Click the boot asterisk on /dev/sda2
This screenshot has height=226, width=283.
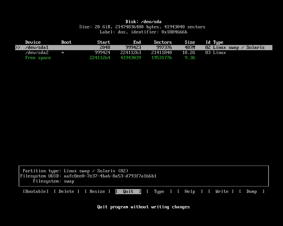coord(62,52)
